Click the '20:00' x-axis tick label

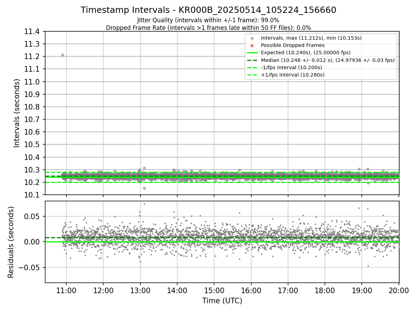point(399,290)
